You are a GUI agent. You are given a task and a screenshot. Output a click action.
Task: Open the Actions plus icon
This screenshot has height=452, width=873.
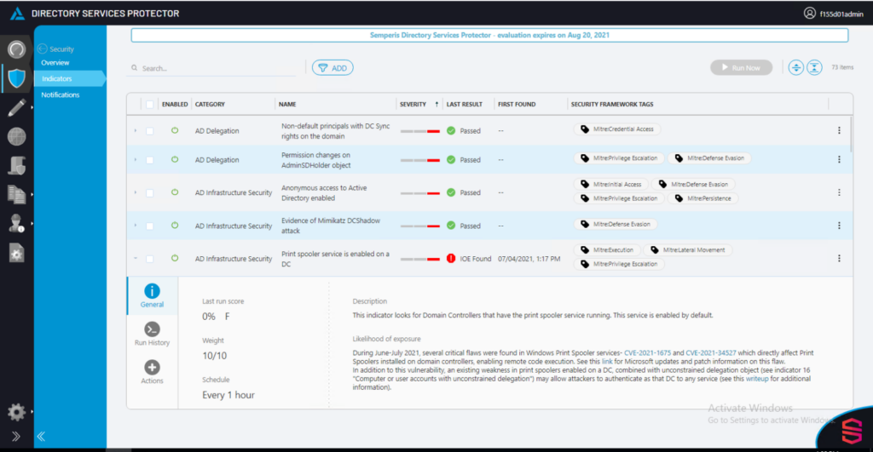152,367
